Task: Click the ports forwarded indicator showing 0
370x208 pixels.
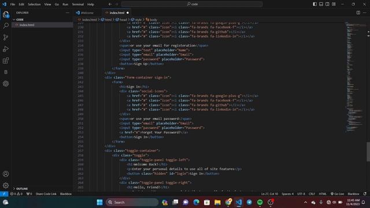Action: click(x=29, y=194)
